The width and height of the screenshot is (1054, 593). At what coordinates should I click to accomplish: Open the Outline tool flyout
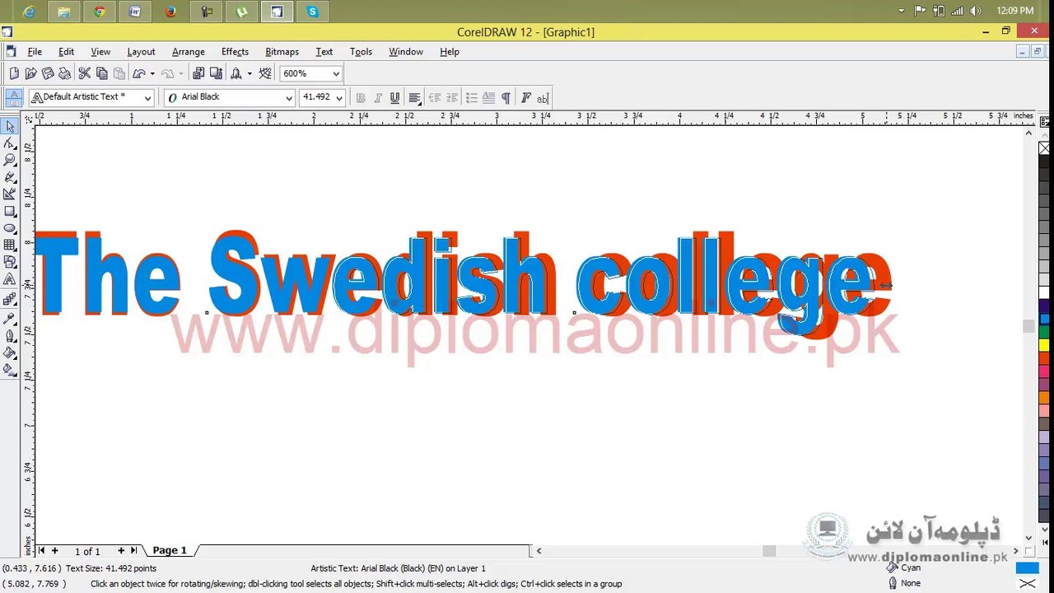click(x=10, y=335)
